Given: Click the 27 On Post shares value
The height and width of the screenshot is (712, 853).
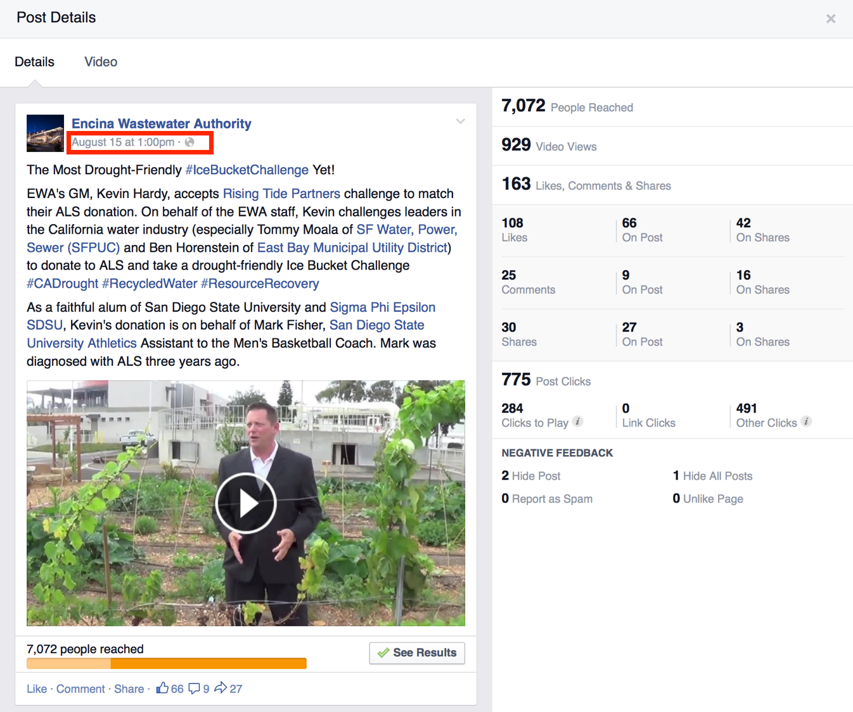Looking at the screenshot, I should point(643,334).
